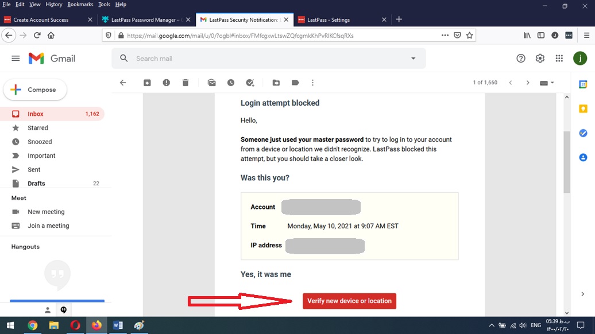Open Gmail Support help icon
Screen dimensions: 595x334
pos(520,59)
